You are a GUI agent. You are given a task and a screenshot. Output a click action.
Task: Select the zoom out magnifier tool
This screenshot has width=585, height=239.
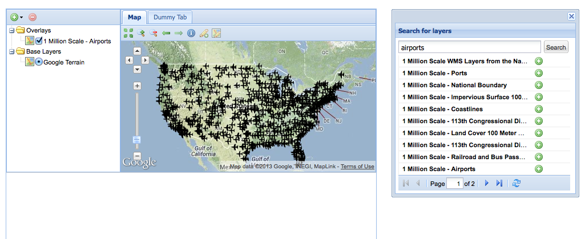click(154, 33)
